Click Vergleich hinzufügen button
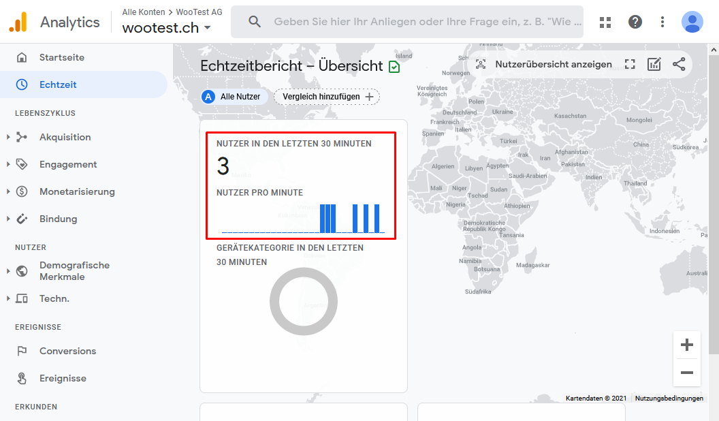 (x=327, y=97)
